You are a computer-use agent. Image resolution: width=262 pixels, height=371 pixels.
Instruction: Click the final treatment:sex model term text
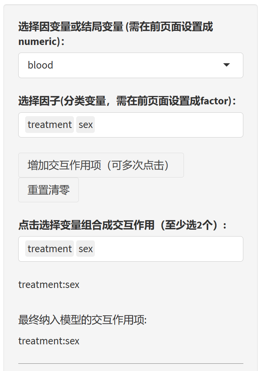[x=49, y=341]
